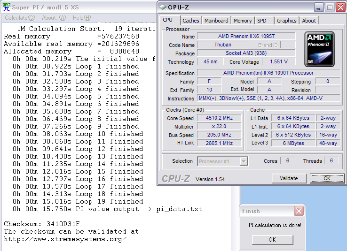
Task: Click the Specification field 1090T Processor
Action: pos(268,73)
